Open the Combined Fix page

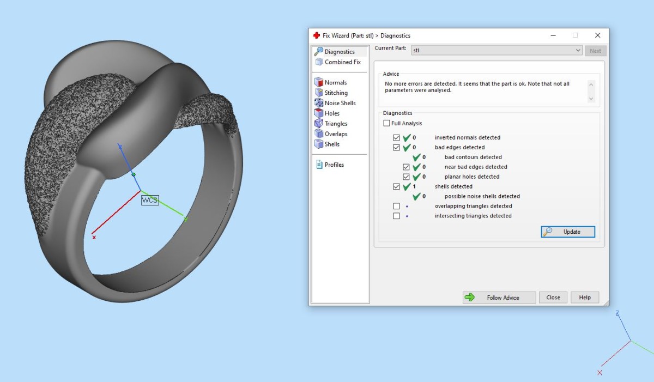point(337,62)
